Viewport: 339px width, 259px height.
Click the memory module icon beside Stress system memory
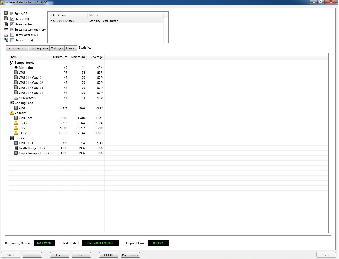point(6,29)
